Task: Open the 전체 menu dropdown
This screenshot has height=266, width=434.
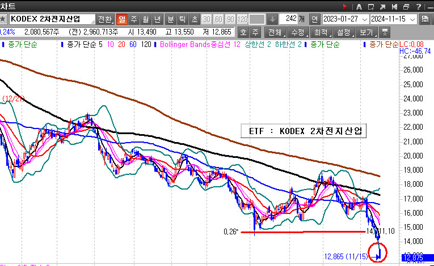Action: tap(275, 32)
